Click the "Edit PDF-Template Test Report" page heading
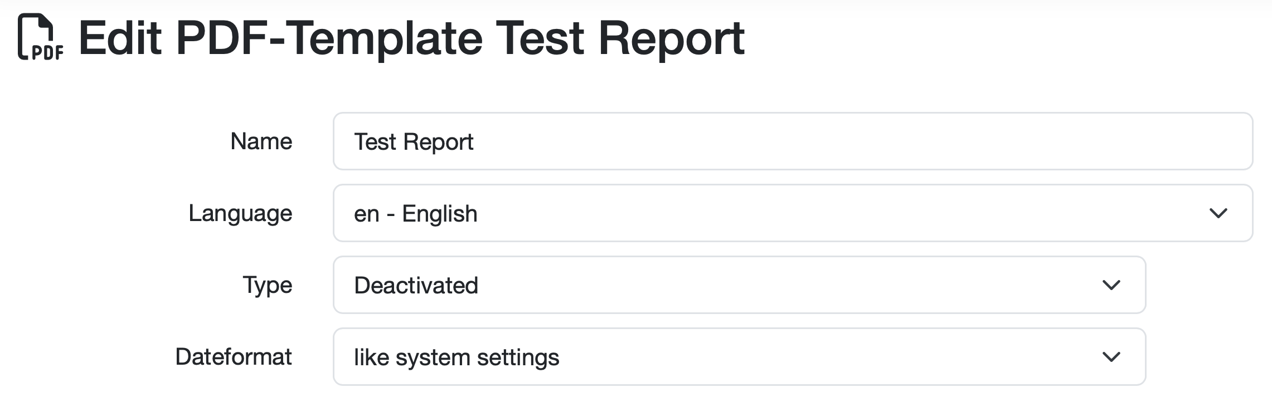1272x402 pixels. click(x=411, y=38)
